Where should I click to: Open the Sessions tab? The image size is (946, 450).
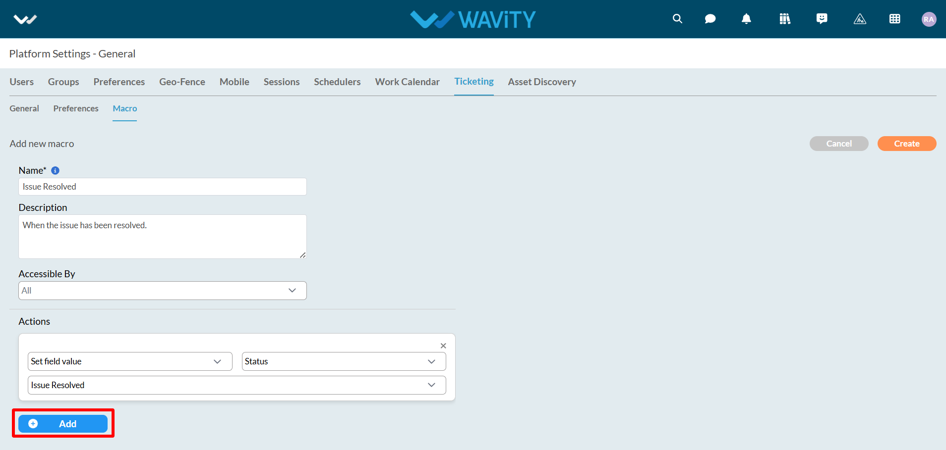282,82
